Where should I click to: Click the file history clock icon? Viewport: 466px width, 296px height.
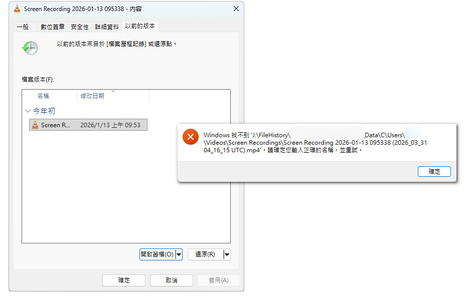(30, 48)
